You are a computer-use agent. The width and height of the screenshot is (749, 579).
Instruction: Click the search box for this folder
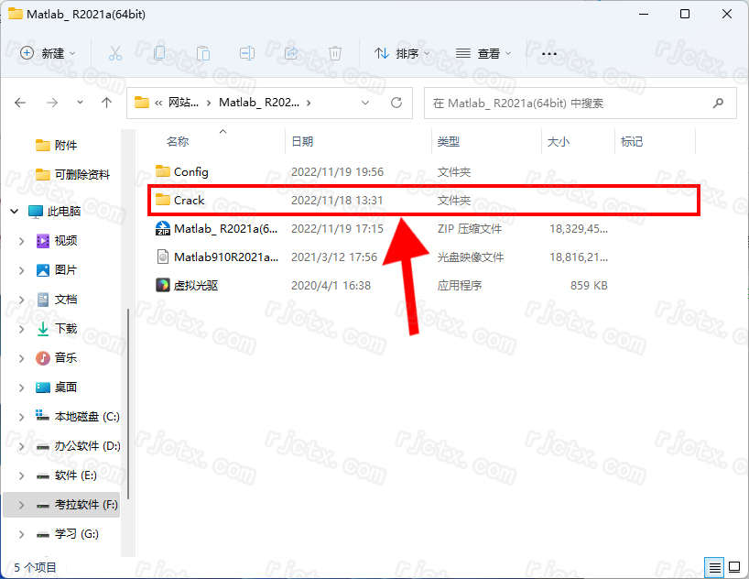[x=568, y=103]
